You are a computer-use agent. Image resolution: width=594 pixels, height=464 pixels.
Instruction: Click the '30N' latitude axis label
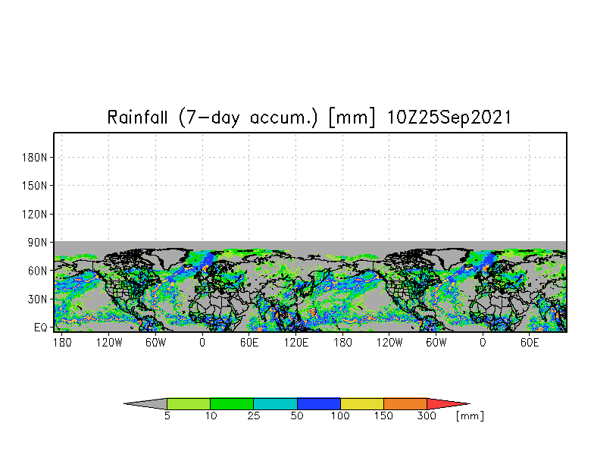(38, 299)
